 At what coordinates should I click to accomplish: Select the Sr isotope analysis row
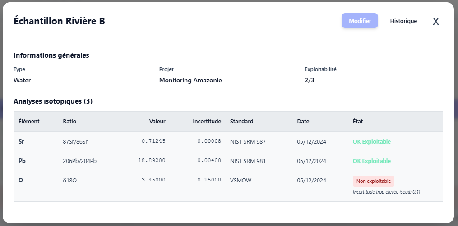click(21, 141)
